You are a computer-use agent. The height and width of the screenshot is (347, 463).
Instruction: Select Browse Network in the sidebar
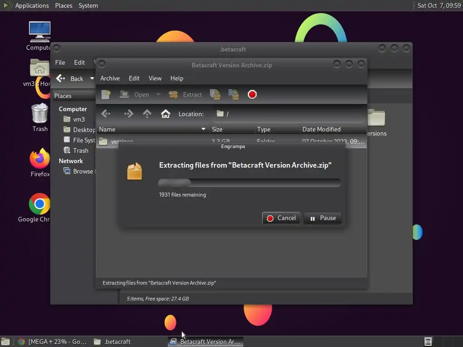[x=79, y=171]
